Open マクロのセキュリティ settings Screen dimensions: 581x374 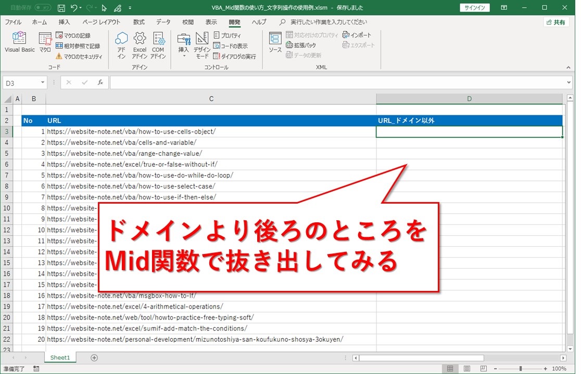click(79, 56)
